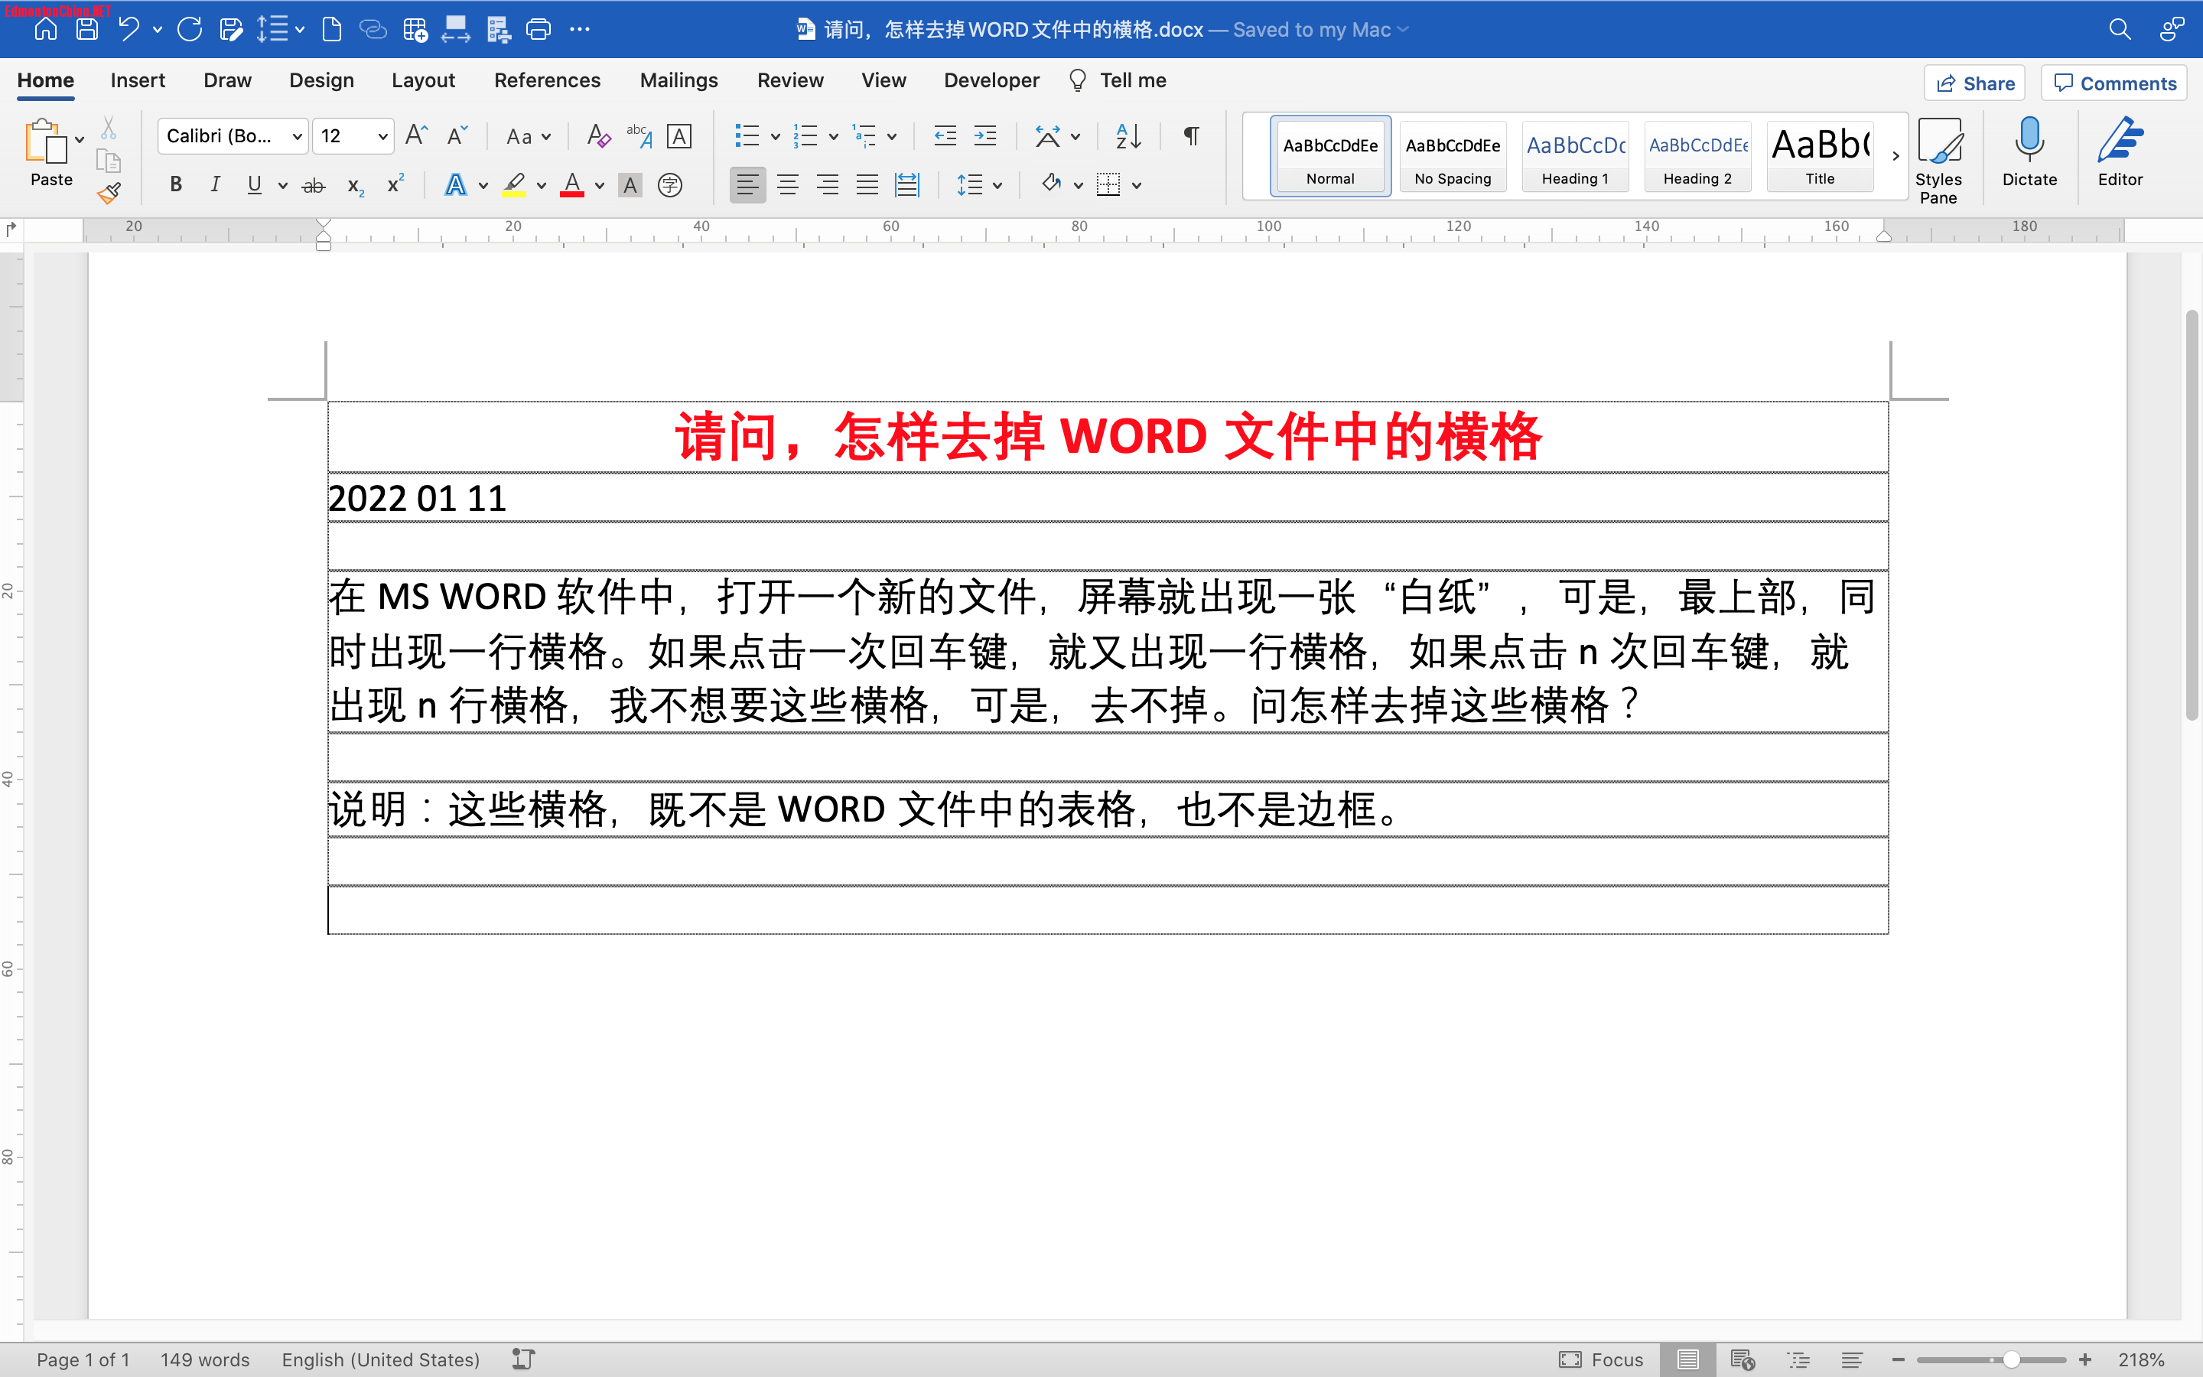The image size is (2203, 1377).
Task: Open search with the magnifying glass icon
Action: tap(2120, 29)
